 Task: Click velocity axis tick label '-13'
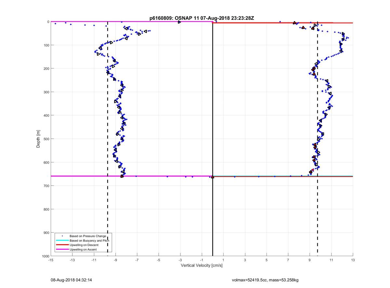72,260
